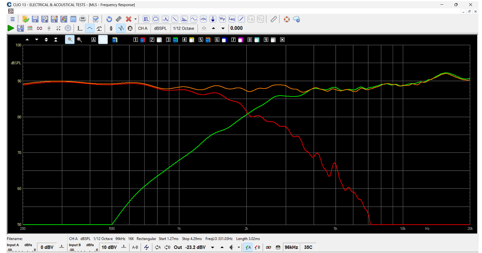Image resolution: width=482 pixels, height=253 pixels.
Task: Click the clock time data icon
Action: point(130,28)
